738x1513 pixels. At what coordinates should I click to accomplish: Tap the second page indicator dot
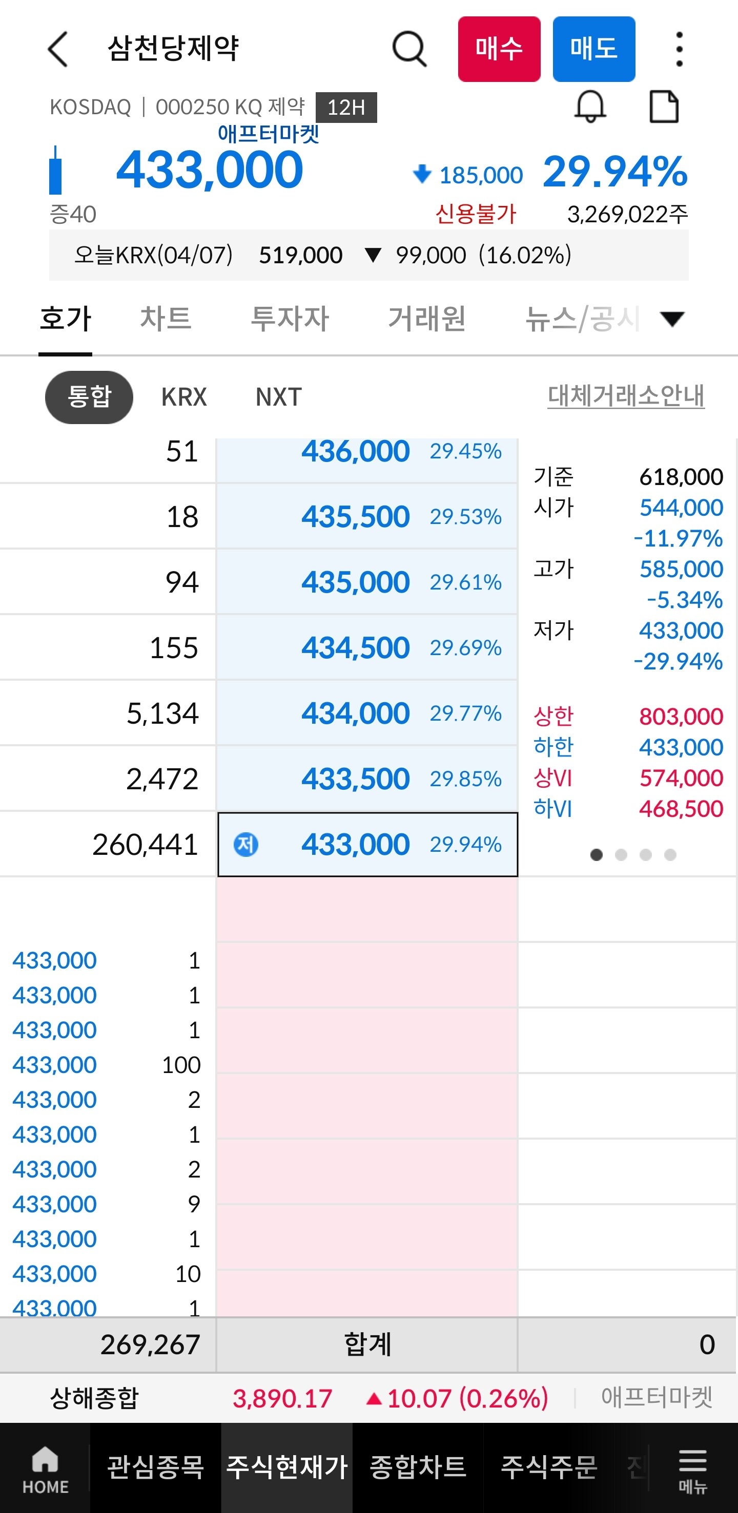tap(621, 855)
